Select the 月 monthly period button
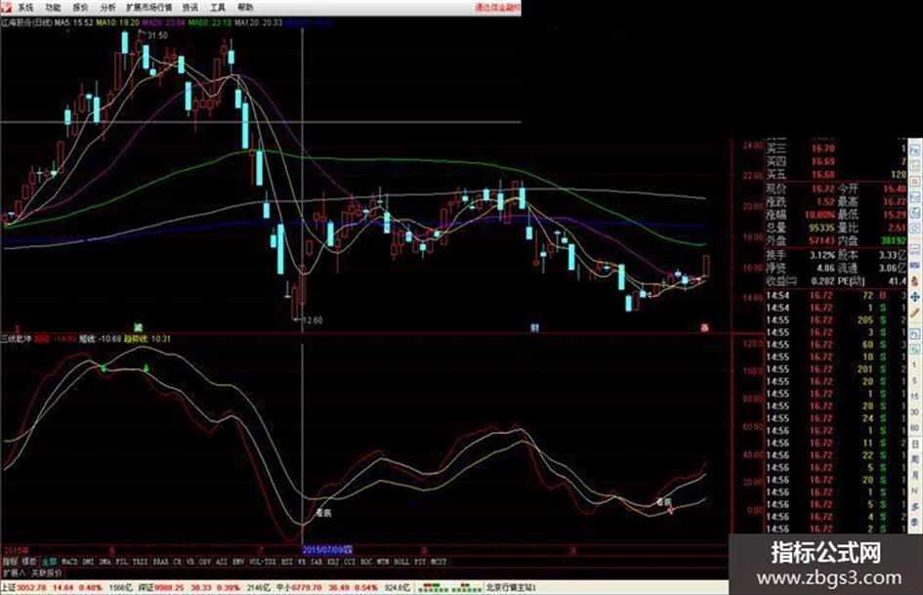The height and width of the screenshot is (595, 923). point(915,476)
